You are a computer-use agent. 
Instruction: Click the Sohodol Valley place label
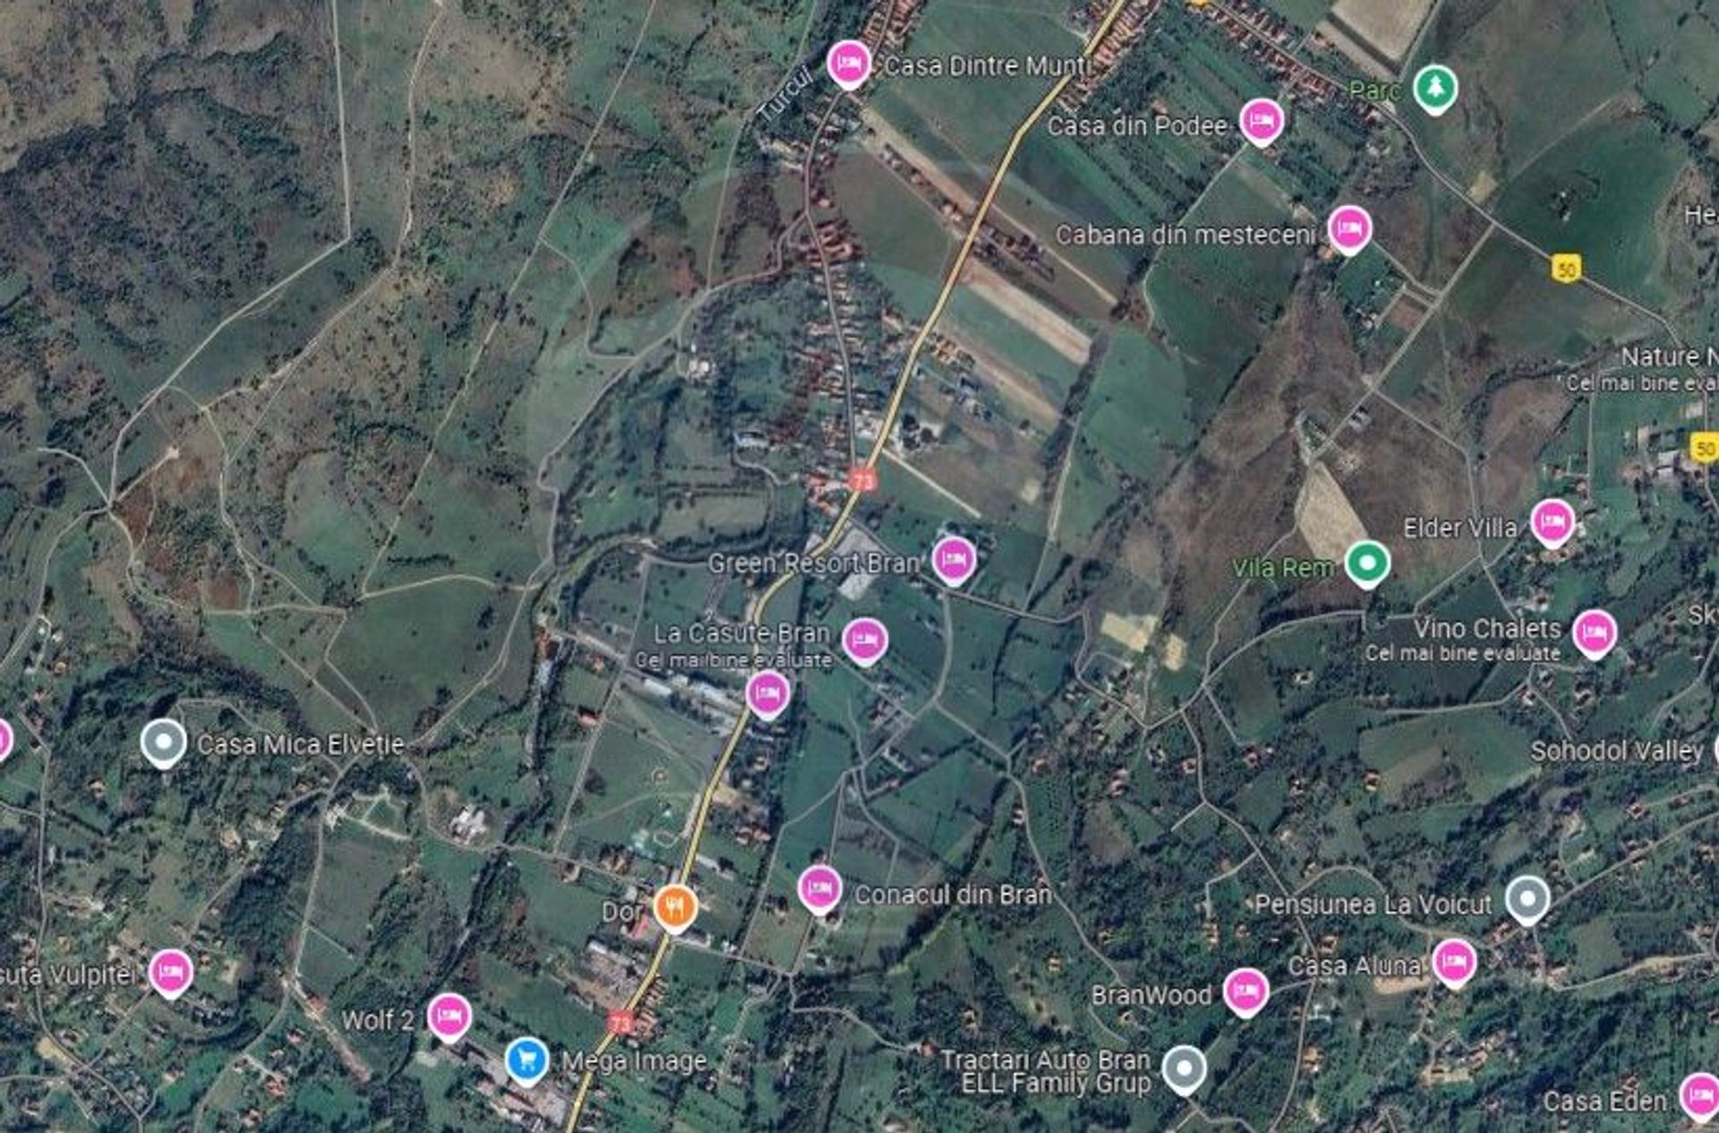click(1616, 751)
